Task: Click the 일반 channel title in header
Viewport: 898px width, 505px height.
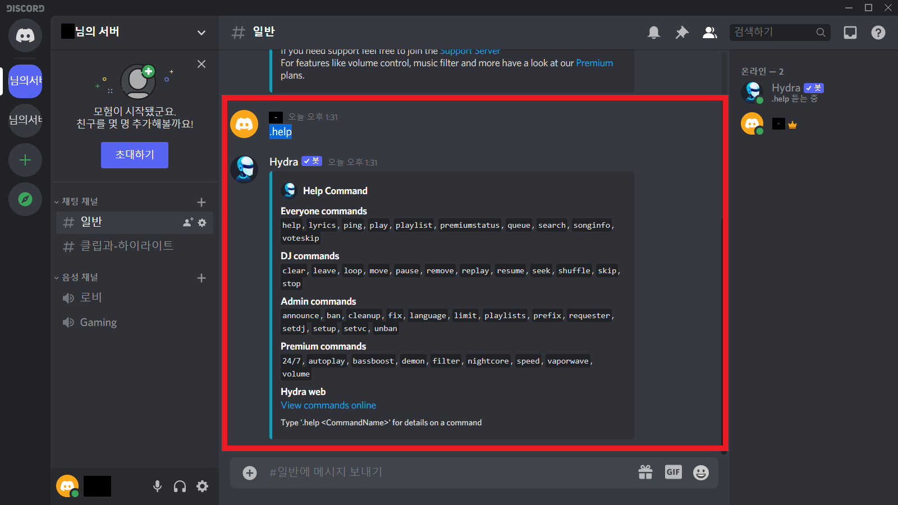Action: (x=264, y=32)
